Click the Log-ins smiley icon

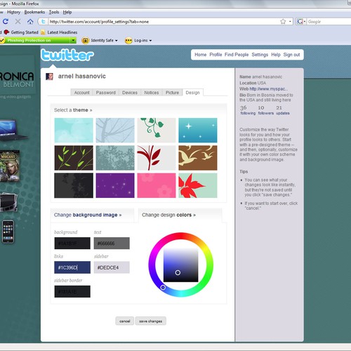click(x=128, y=41)
